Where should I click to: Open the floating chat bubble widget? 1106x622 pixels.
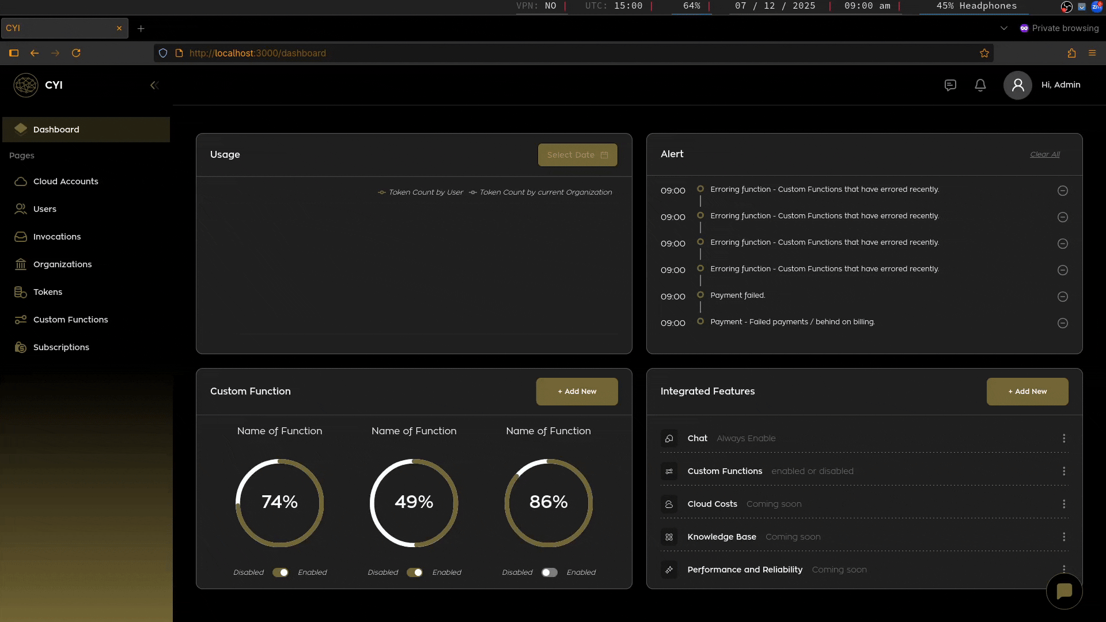click(x=1064, y=591)
